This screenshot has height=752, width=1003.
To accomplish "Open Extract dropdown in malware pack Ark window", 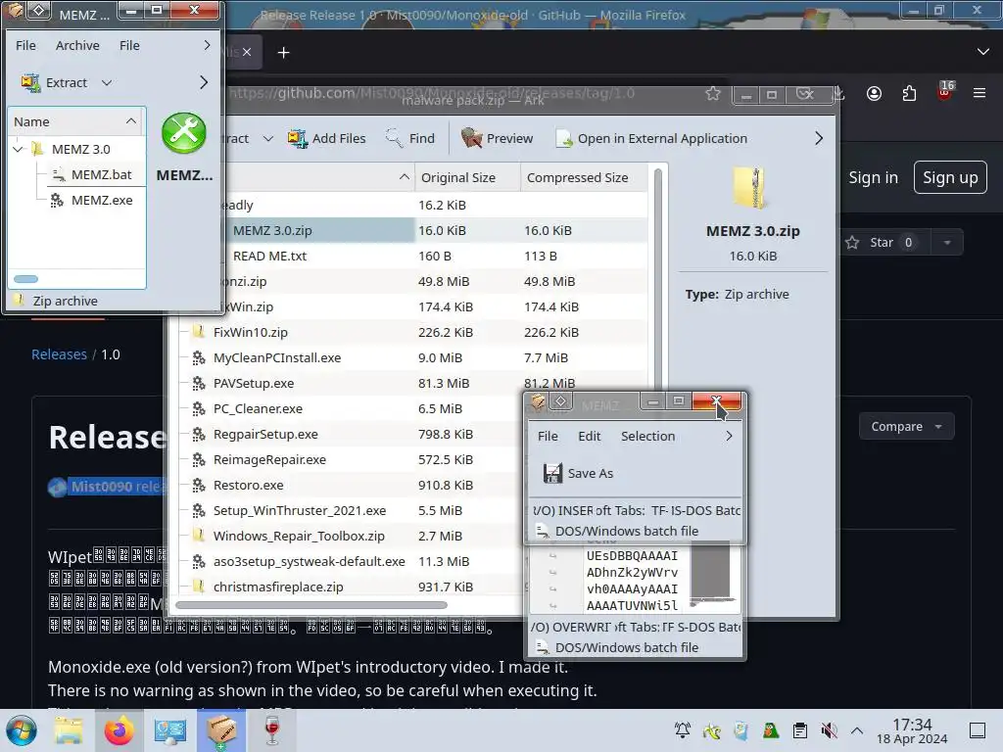I will (268, 138).
